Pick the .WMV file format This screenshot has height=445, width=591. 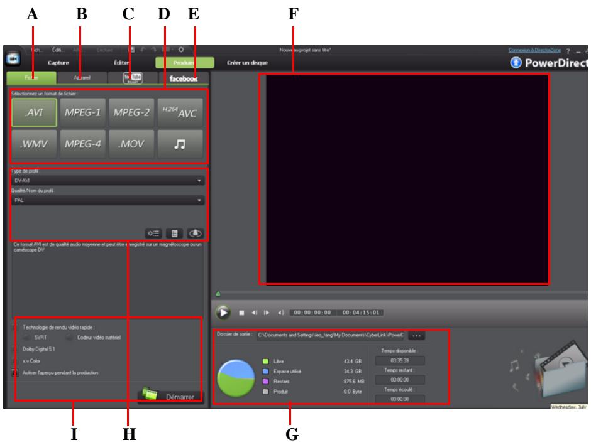click(35, 144)
